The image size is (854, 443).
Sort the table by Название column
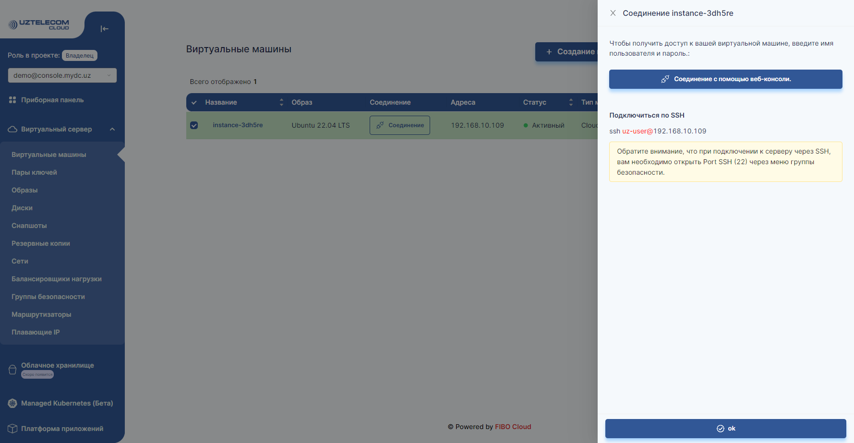(x=281, y=102)
